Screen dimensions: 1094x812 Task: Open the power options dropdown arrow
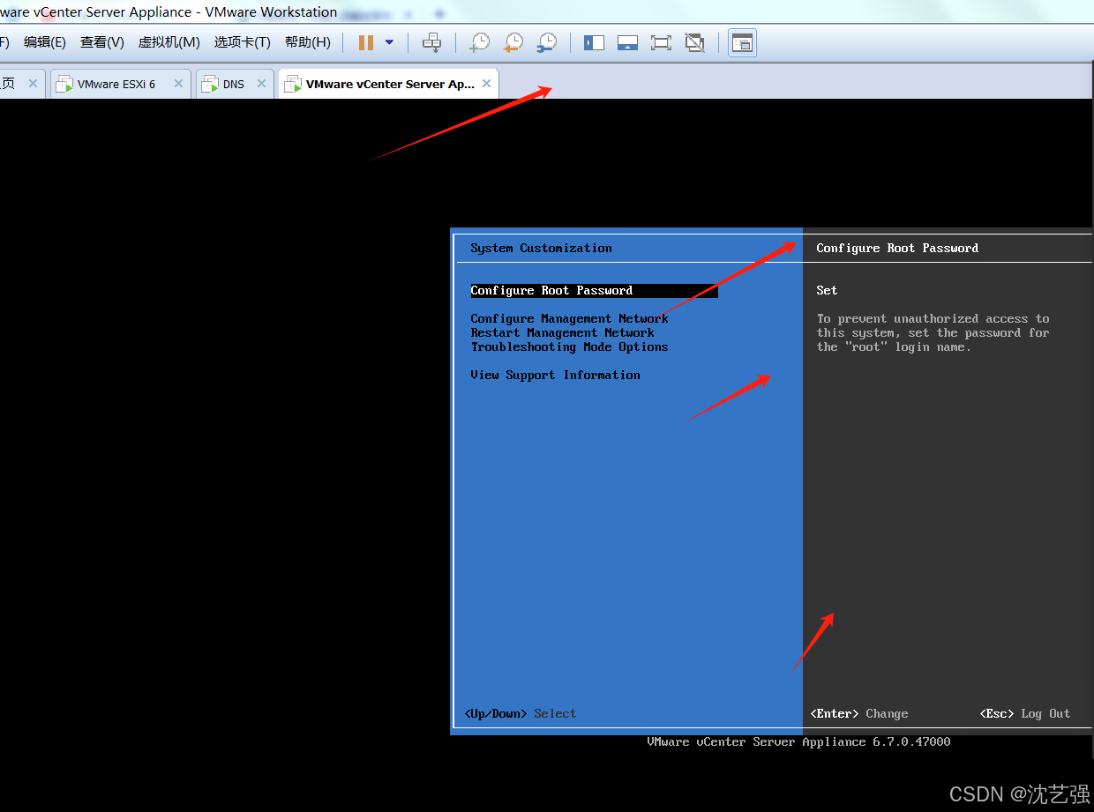(389, 42)
